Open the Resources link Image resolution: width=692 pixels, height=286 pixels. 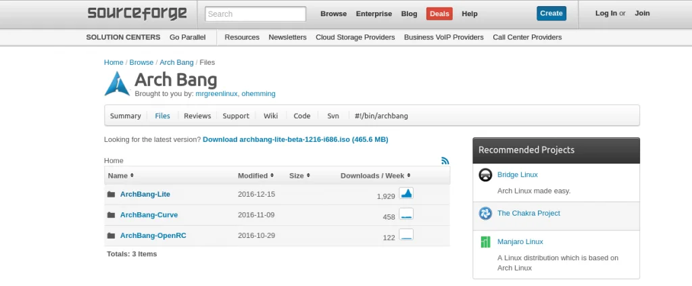[x=242, y=37]
